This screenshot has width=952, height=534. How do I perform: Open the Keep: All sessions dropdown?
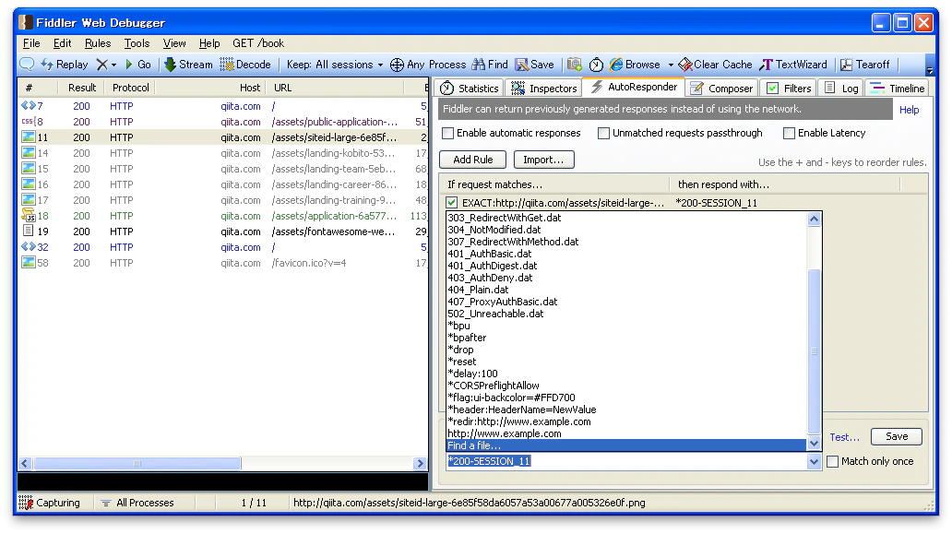[x=335, y=65]
